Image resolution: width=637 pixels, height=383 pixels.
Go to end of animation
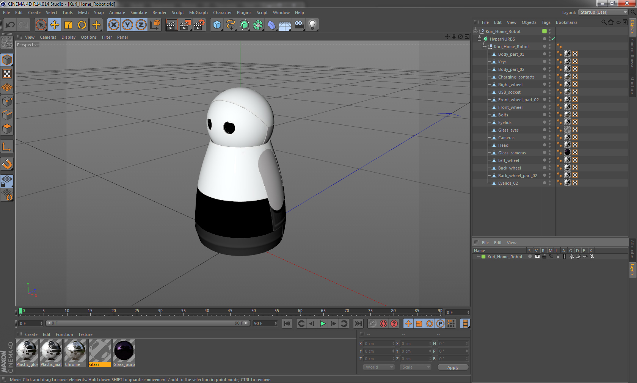358,323
